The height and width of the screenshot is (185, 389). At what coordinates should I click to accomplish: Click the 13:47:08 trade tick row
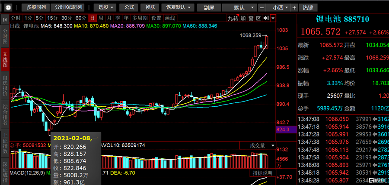pyautogui.click(x=343, y=119)
